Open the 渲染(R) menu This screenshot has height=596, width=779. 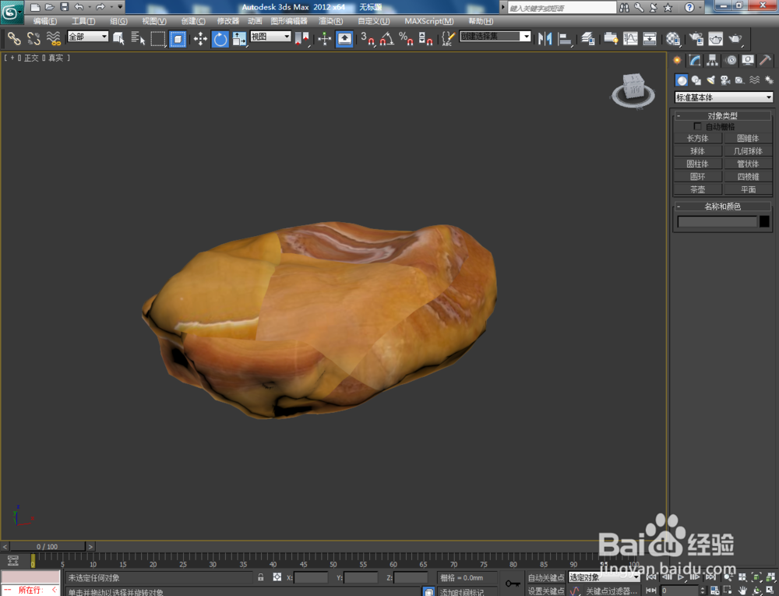click(331, 21)
